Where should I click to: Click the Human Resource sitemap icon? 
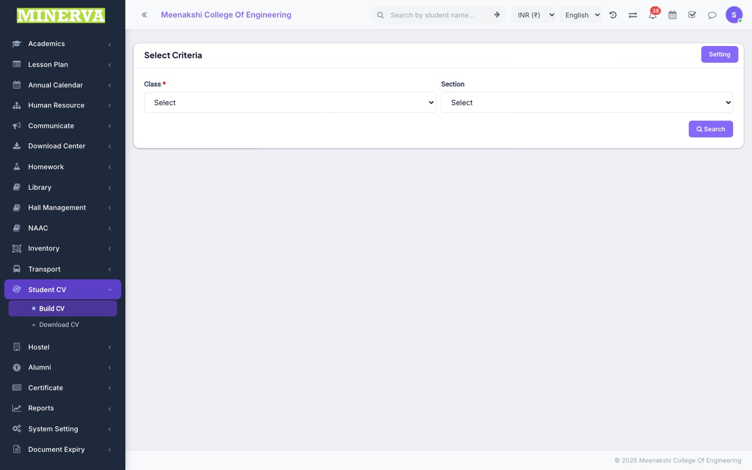[17, 105]
